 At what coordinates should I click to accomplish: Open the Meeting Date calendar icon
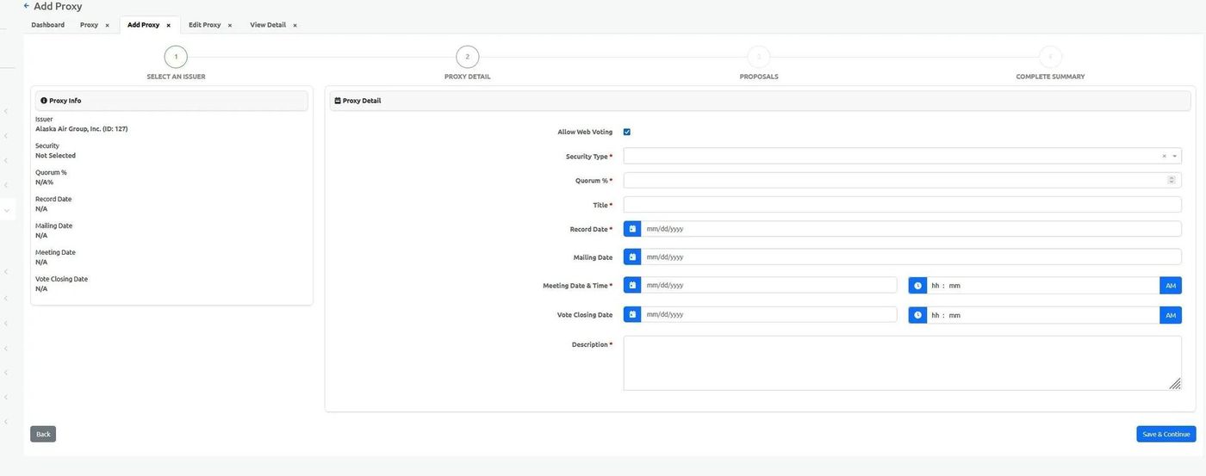pos(632,285)
